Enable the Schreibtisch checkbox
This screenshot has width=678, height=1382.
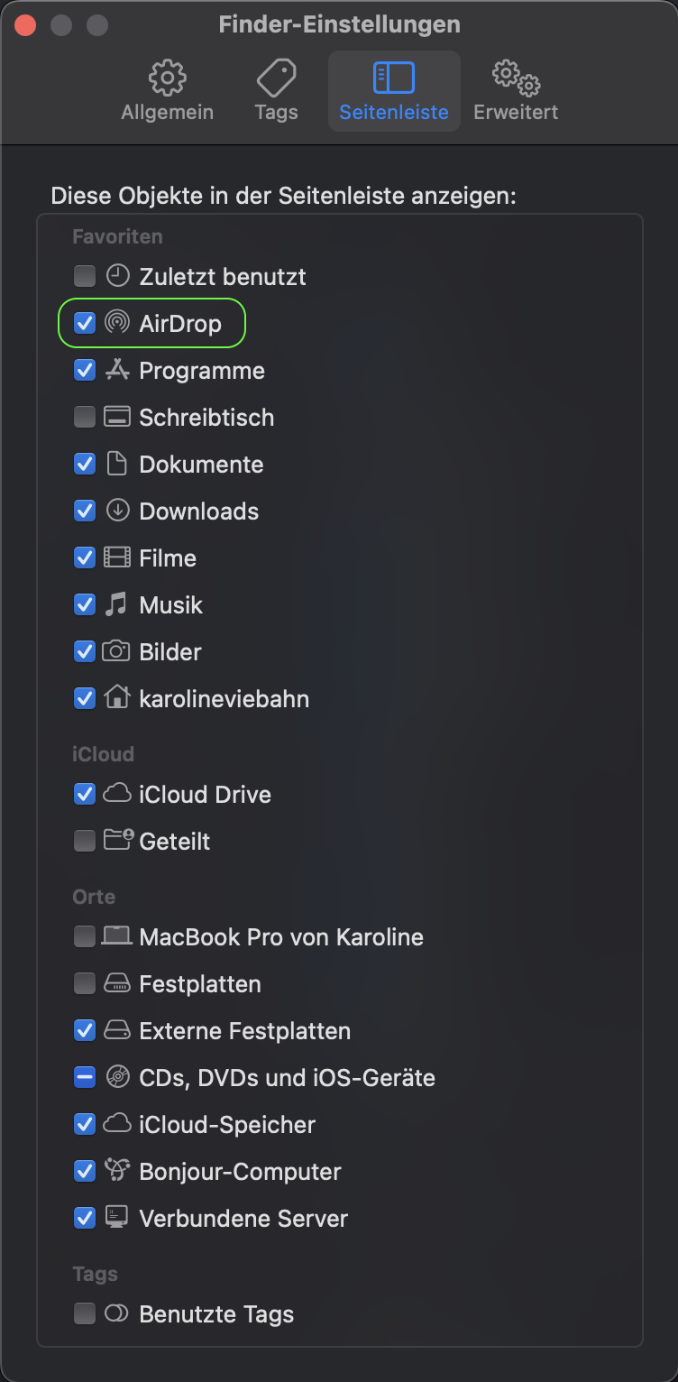pos(85,417)
